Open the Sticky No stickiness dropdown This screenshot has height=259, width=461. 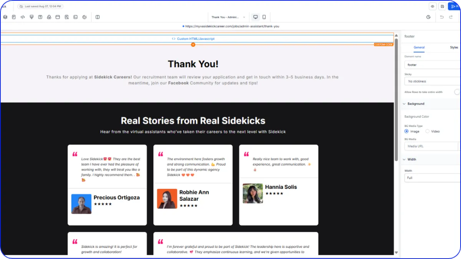click(433, 81)
